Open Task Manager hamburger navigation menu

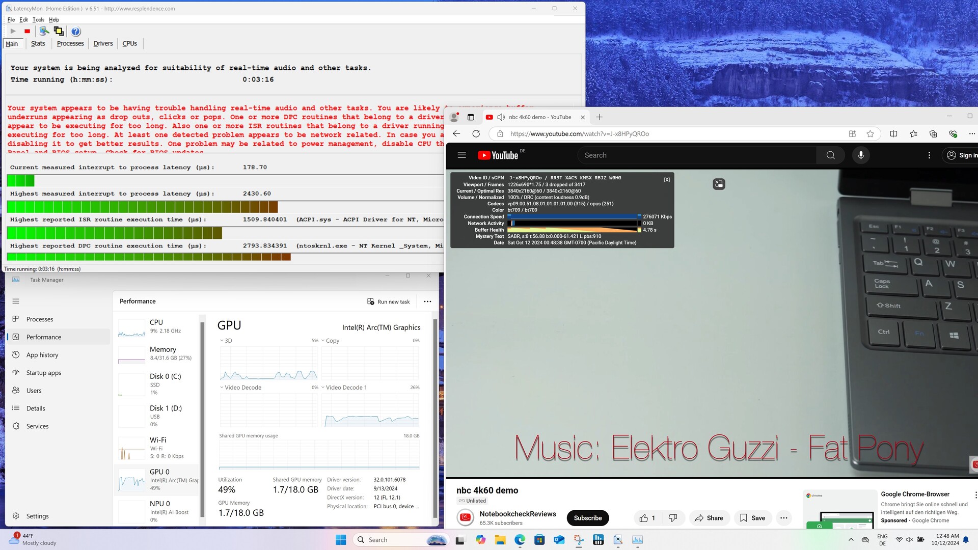[16, 301]
